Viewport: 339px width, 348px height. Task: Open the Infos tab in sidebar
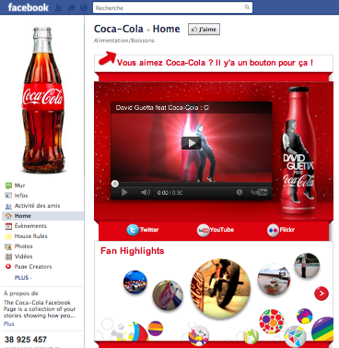21,196
